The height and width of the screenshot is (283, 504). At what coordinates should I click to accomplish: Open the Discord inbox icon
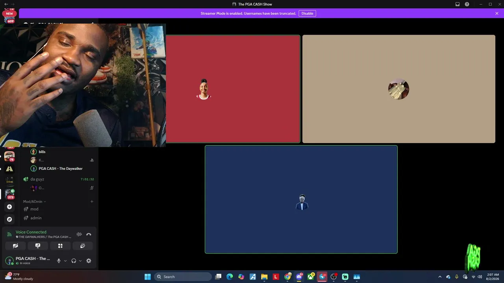click(458, 4)
